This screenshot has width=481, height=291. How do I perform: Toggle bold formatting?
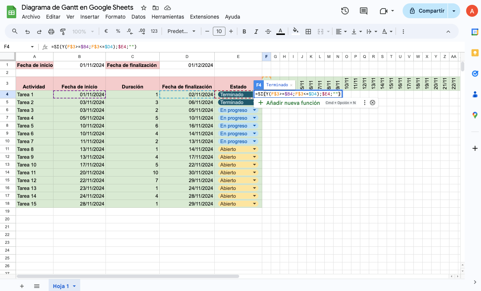[244, 32]
